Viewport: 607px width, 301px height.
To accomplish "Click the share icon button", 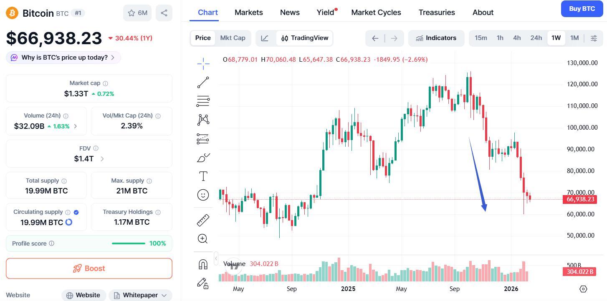I will coord(164,13).
